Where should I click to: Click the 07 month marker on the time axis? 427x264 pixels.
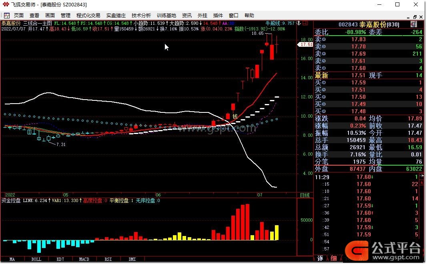pyautogui.click(x=260, y=195)
